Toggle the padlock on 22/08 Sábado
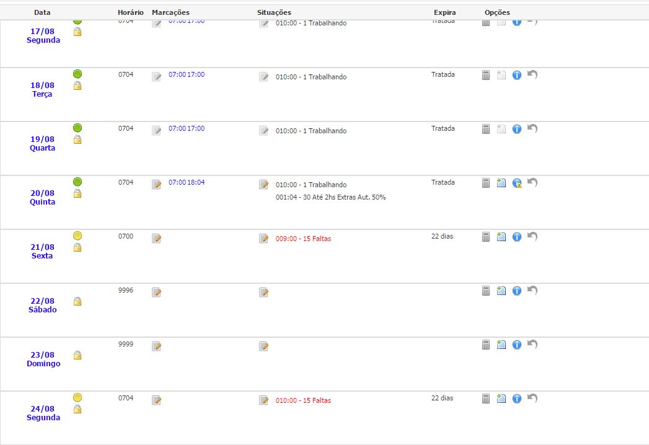Image resolution: width=649 pixels, height=445 pixels. (77, 302)
